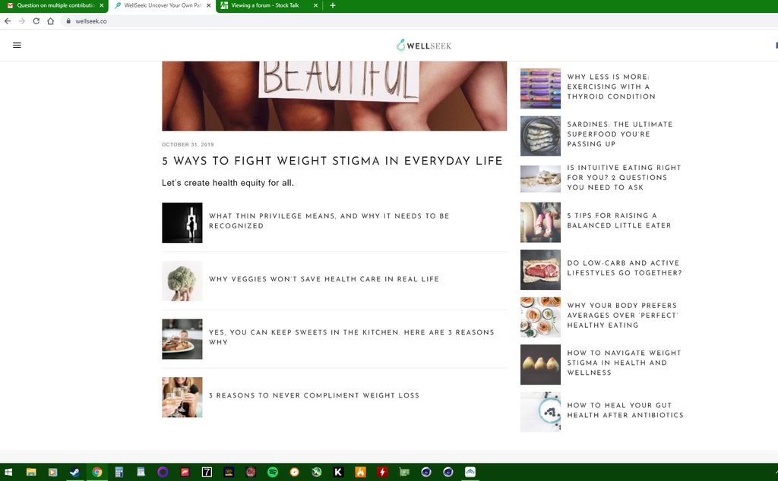The image size is (778, 481).
Task: Open the number 7 taskbar icon
Action: [207, 472]
